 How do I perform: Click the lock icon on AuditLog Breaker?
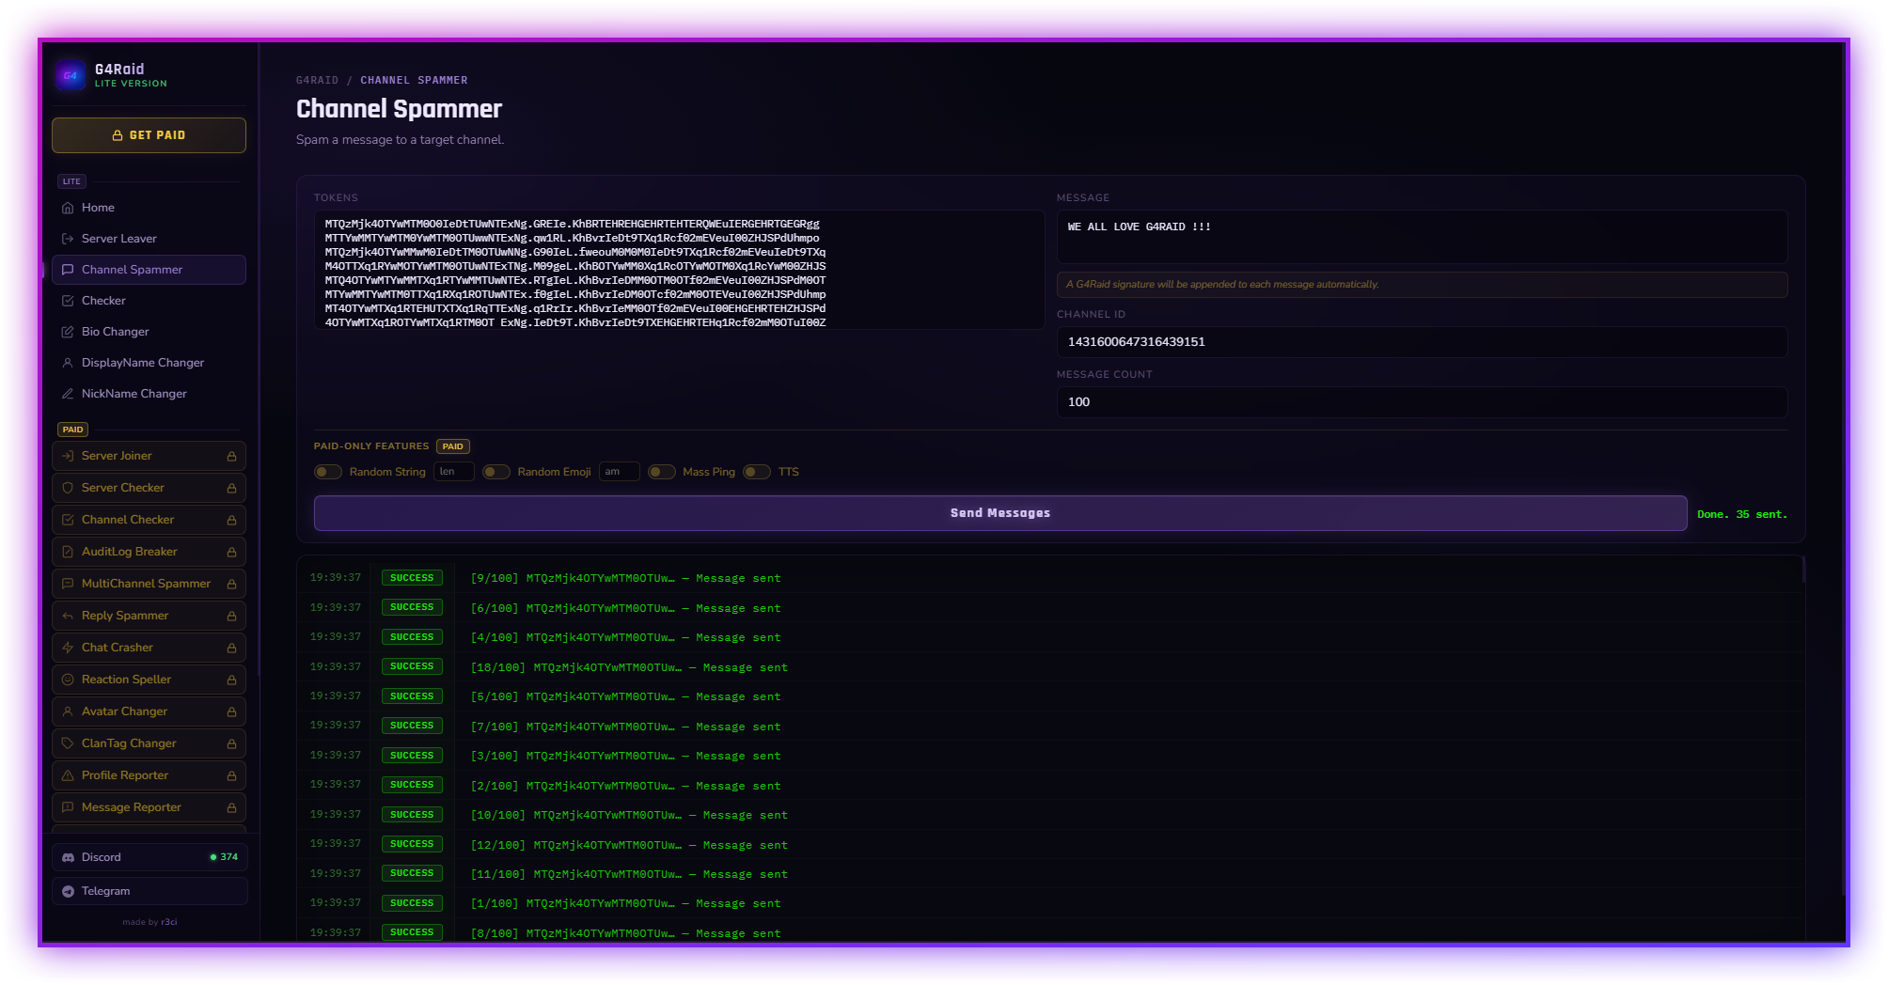[x=231, y=552]
